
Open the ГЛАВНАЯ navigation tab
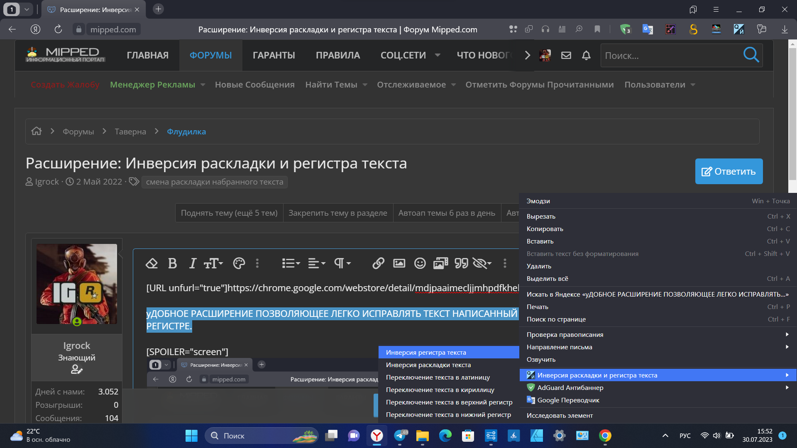148,55
